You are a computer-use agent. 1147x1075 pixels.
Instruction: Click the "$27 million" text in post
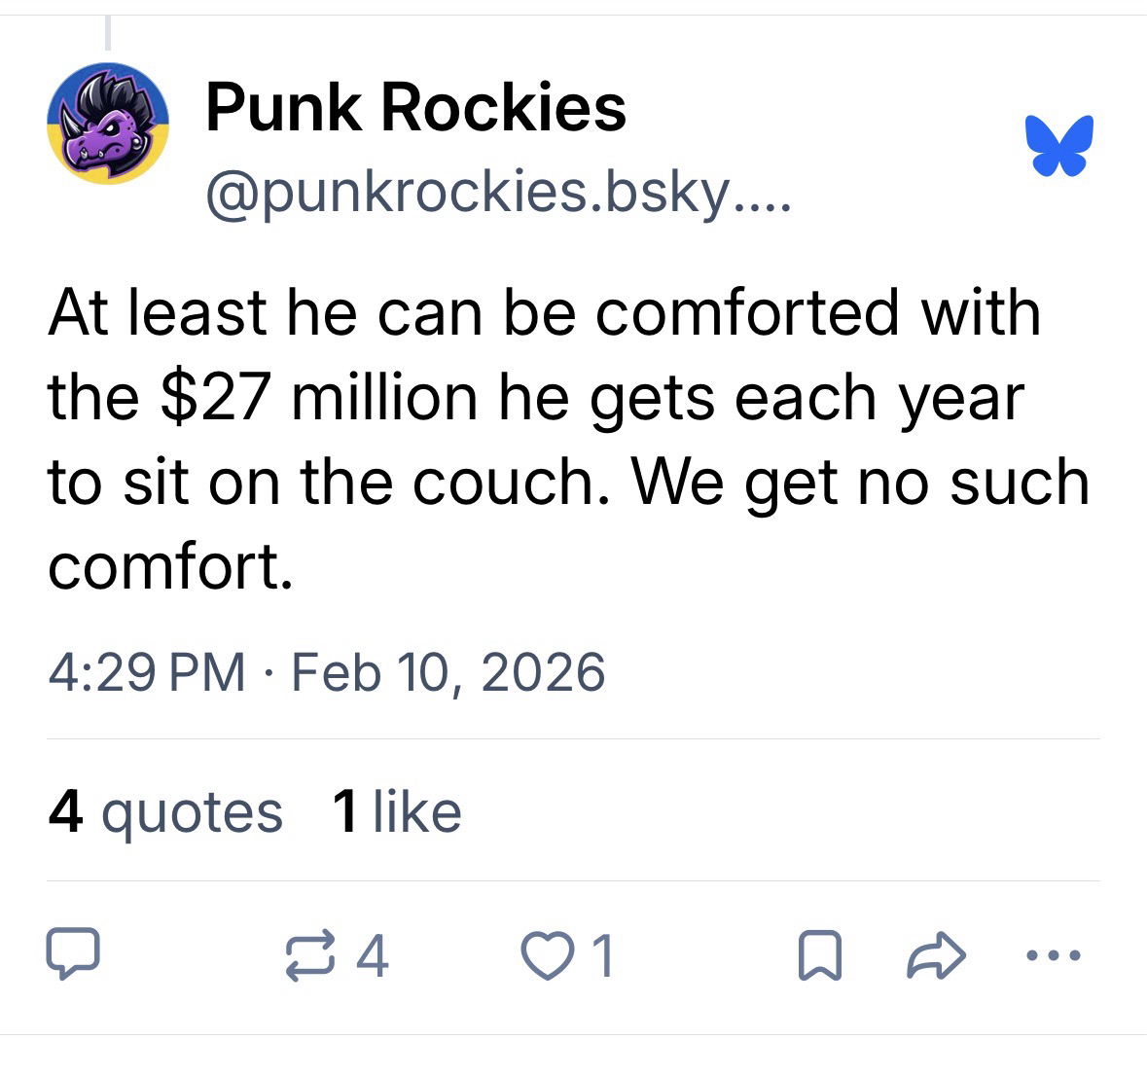click(314, 398)
